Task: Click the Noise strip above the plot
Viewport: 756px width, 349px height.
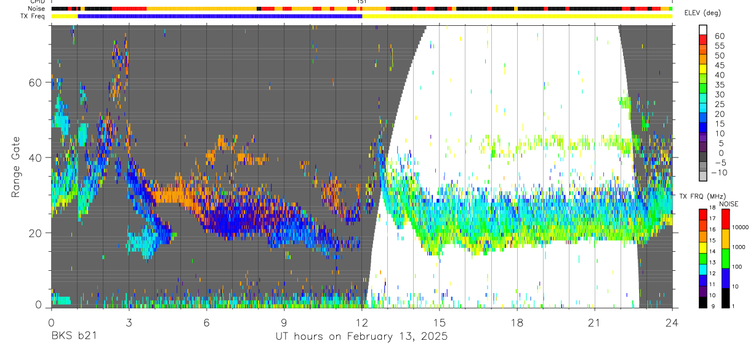Action: click(x=361, y=9)
